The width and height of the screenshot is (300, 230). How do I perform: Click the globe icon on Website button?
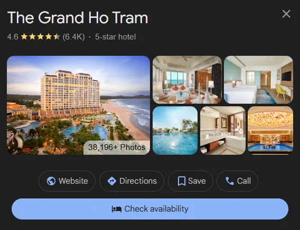coord(51,181)
